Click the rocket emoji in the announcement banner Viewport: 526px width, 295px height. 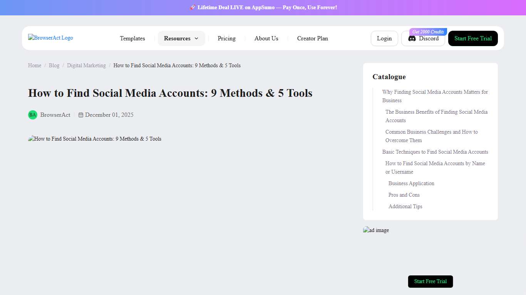[x=192, y=7]
